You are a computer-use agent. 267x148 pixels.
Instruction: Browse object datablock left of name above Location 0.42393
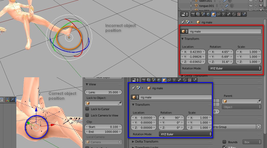coord(184,31)
